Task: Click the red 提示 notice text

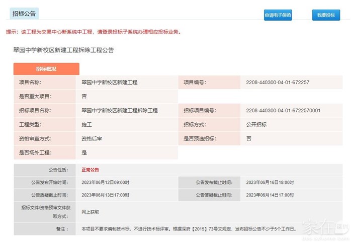Action: 93,32
